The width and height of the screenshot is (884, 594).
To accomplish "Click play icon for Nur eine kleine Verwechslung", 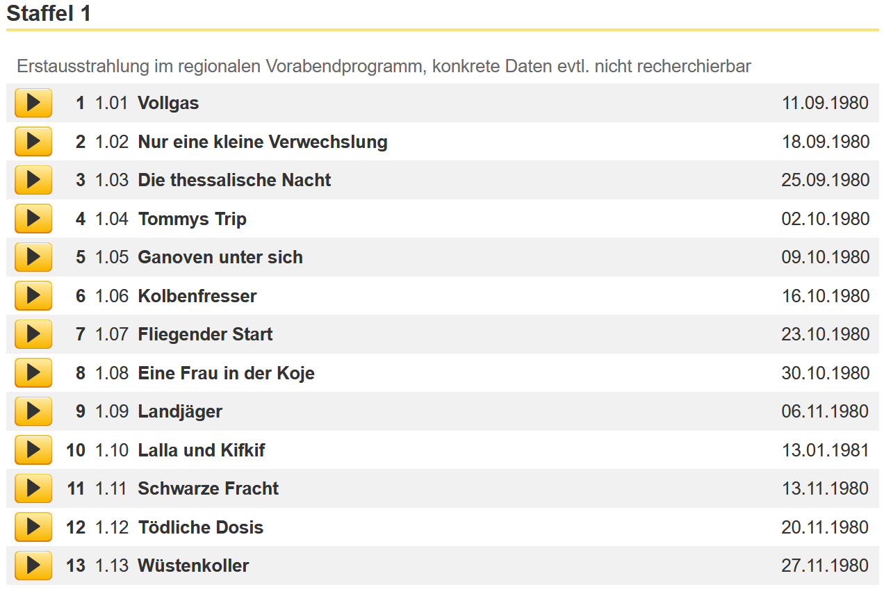I will (33, 142).
